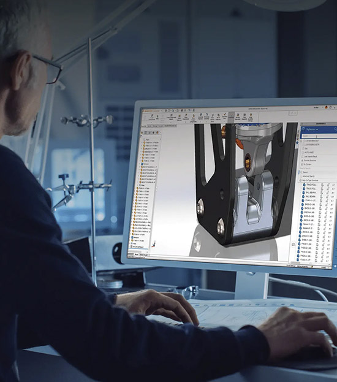Open the PropertyManager tab icon
This screenshot has height=382, width=337.
coord(146,133)
